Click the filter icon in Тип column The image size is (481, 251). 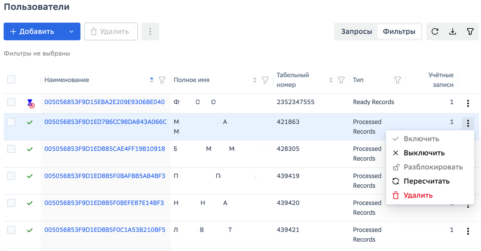tap(398, 80)
